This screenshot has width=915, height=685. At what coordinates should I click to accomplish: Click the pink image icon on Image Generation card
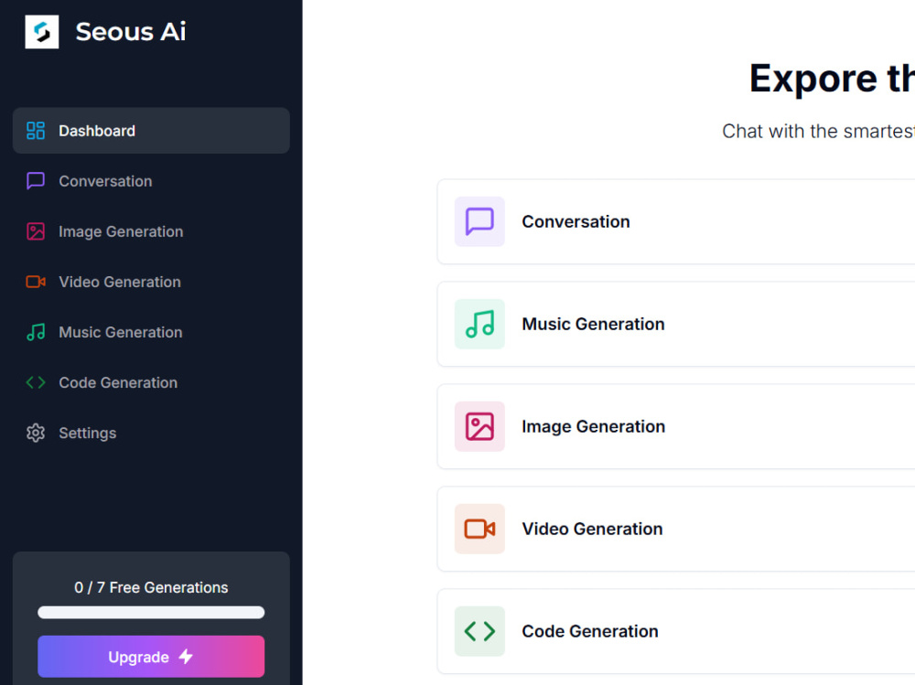pos(479,426)
